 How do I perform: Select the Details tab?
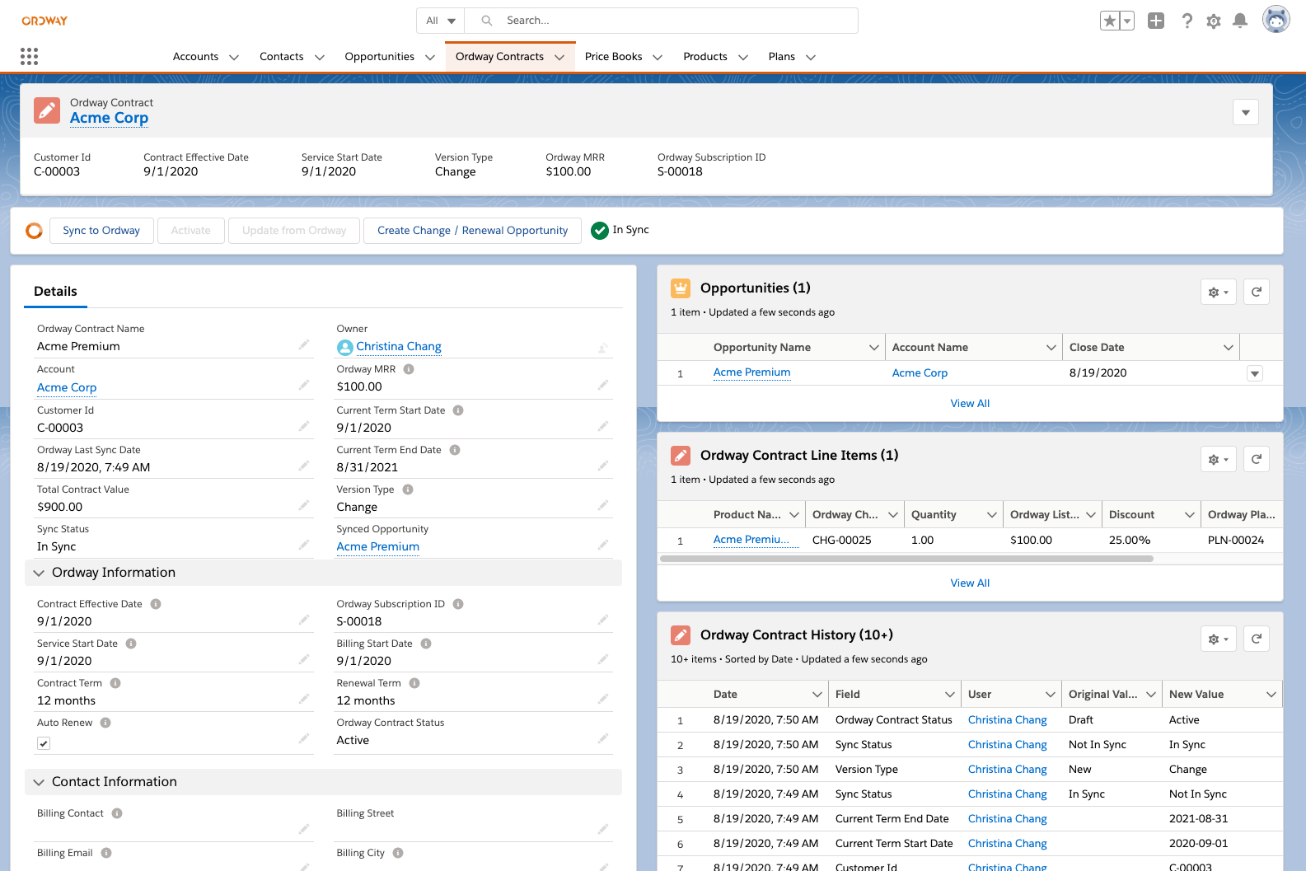pos(55,292)
